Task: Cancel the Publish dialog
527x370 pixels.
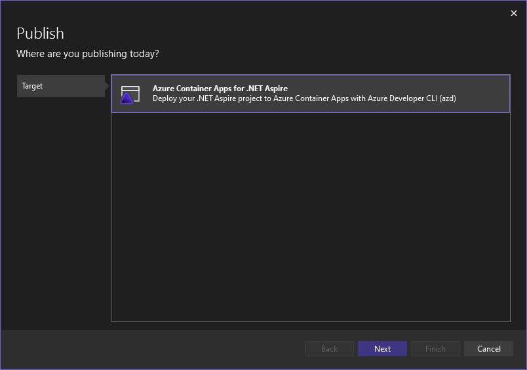Action: click(x=488, y=349)
